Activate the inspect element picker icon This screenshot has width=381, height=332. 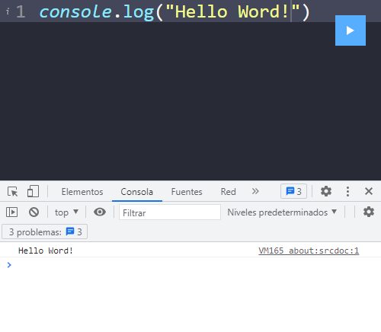click(12, 191)
